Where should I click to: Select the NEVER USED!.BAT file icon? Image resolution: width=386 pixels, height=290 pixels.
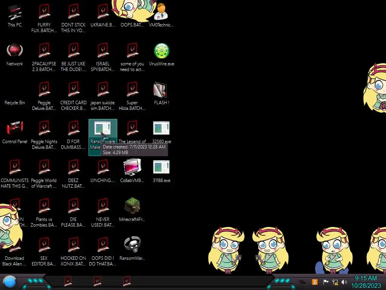point(103,207)
